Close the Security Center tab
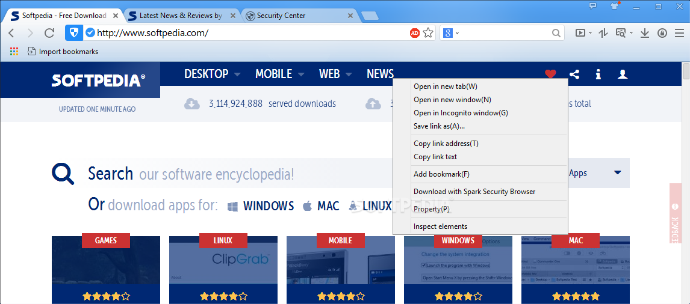The height and width of the screenshot is (304, 690). 350,16
